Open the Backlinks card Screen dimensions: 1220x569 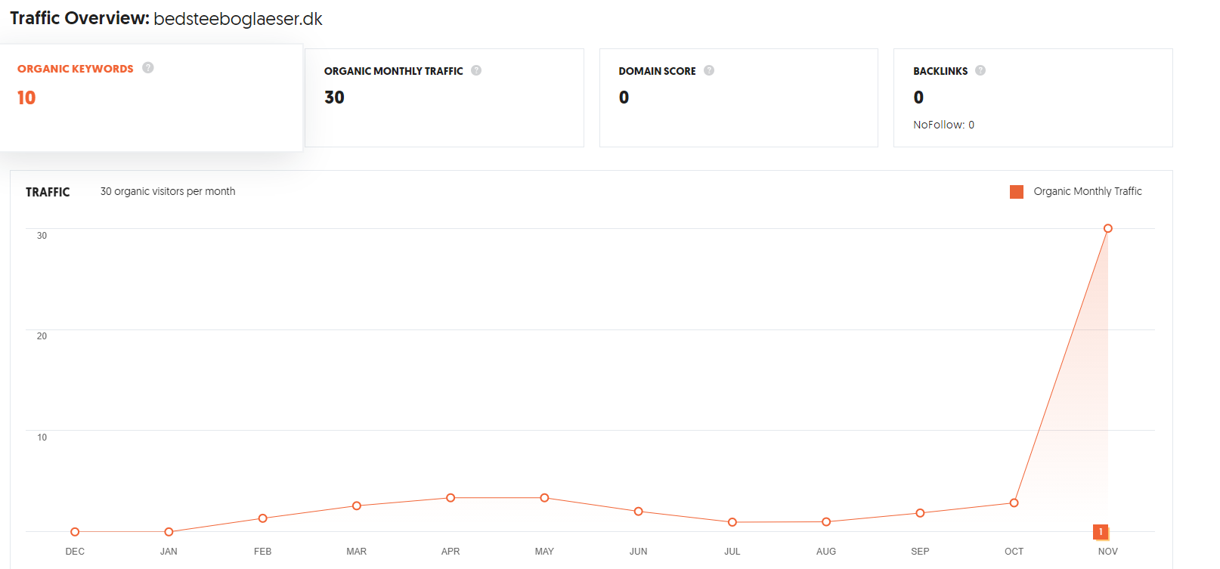pyautogui.click(x=1033, y=98)
